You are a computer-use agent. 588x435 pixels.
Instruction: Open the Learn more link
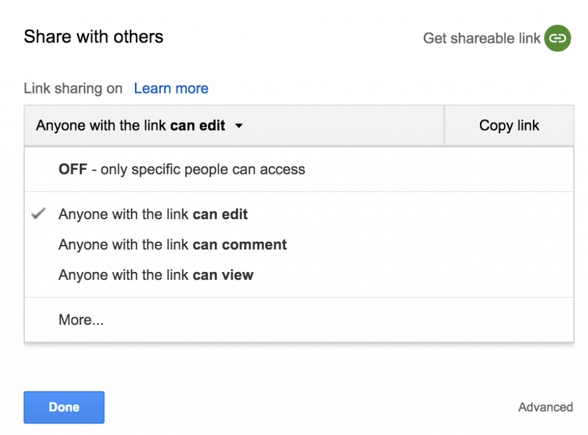tap(171, 89)
